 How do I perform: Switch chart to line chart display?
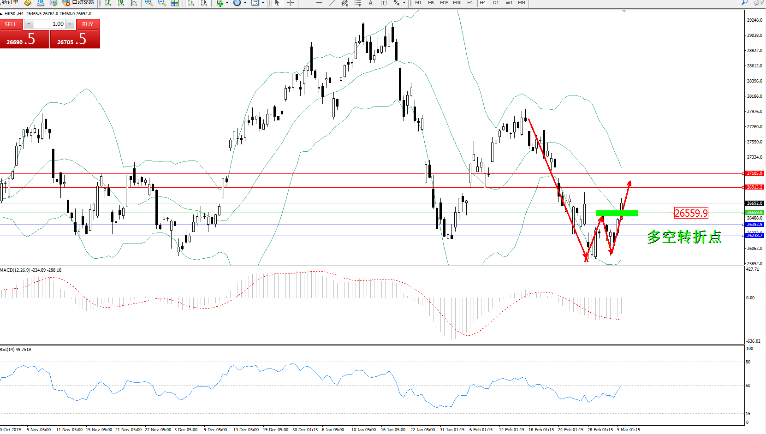[134, 3]
